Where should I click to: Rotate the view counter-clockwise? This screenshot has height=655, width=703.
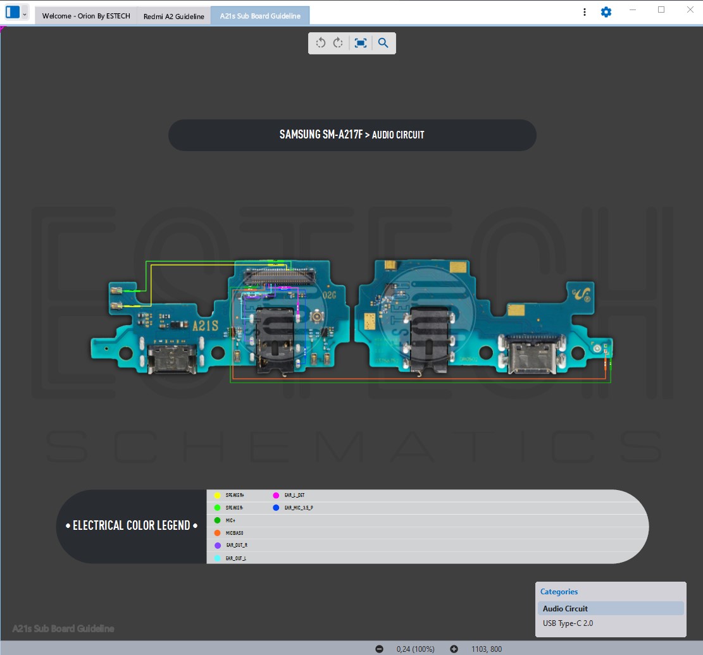321,43
